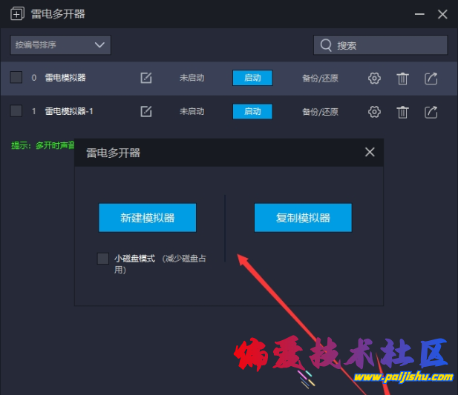Click 新建模拟器 button
The height and width of the screenshot is (395, 458).
tap(147, 218)
